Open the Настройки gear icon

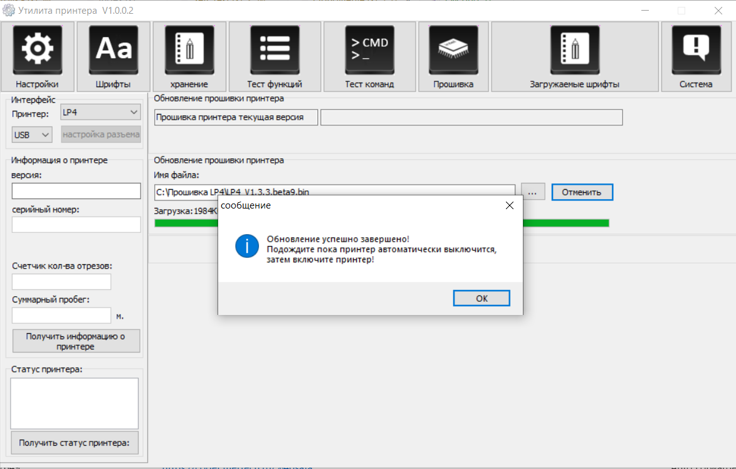coord(37,50)
